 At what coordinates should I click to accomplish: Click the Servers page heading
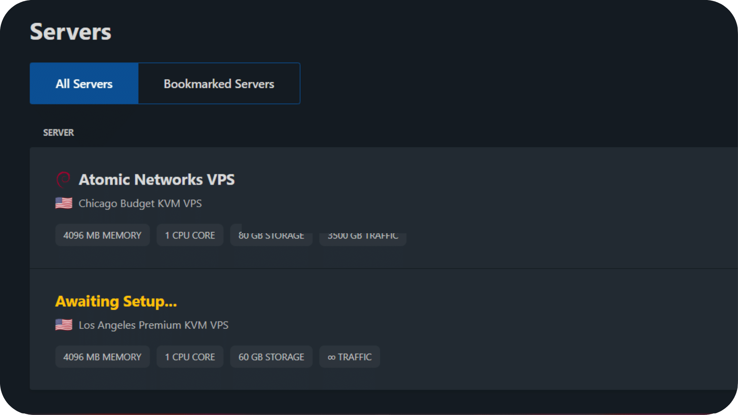point(71,32)
